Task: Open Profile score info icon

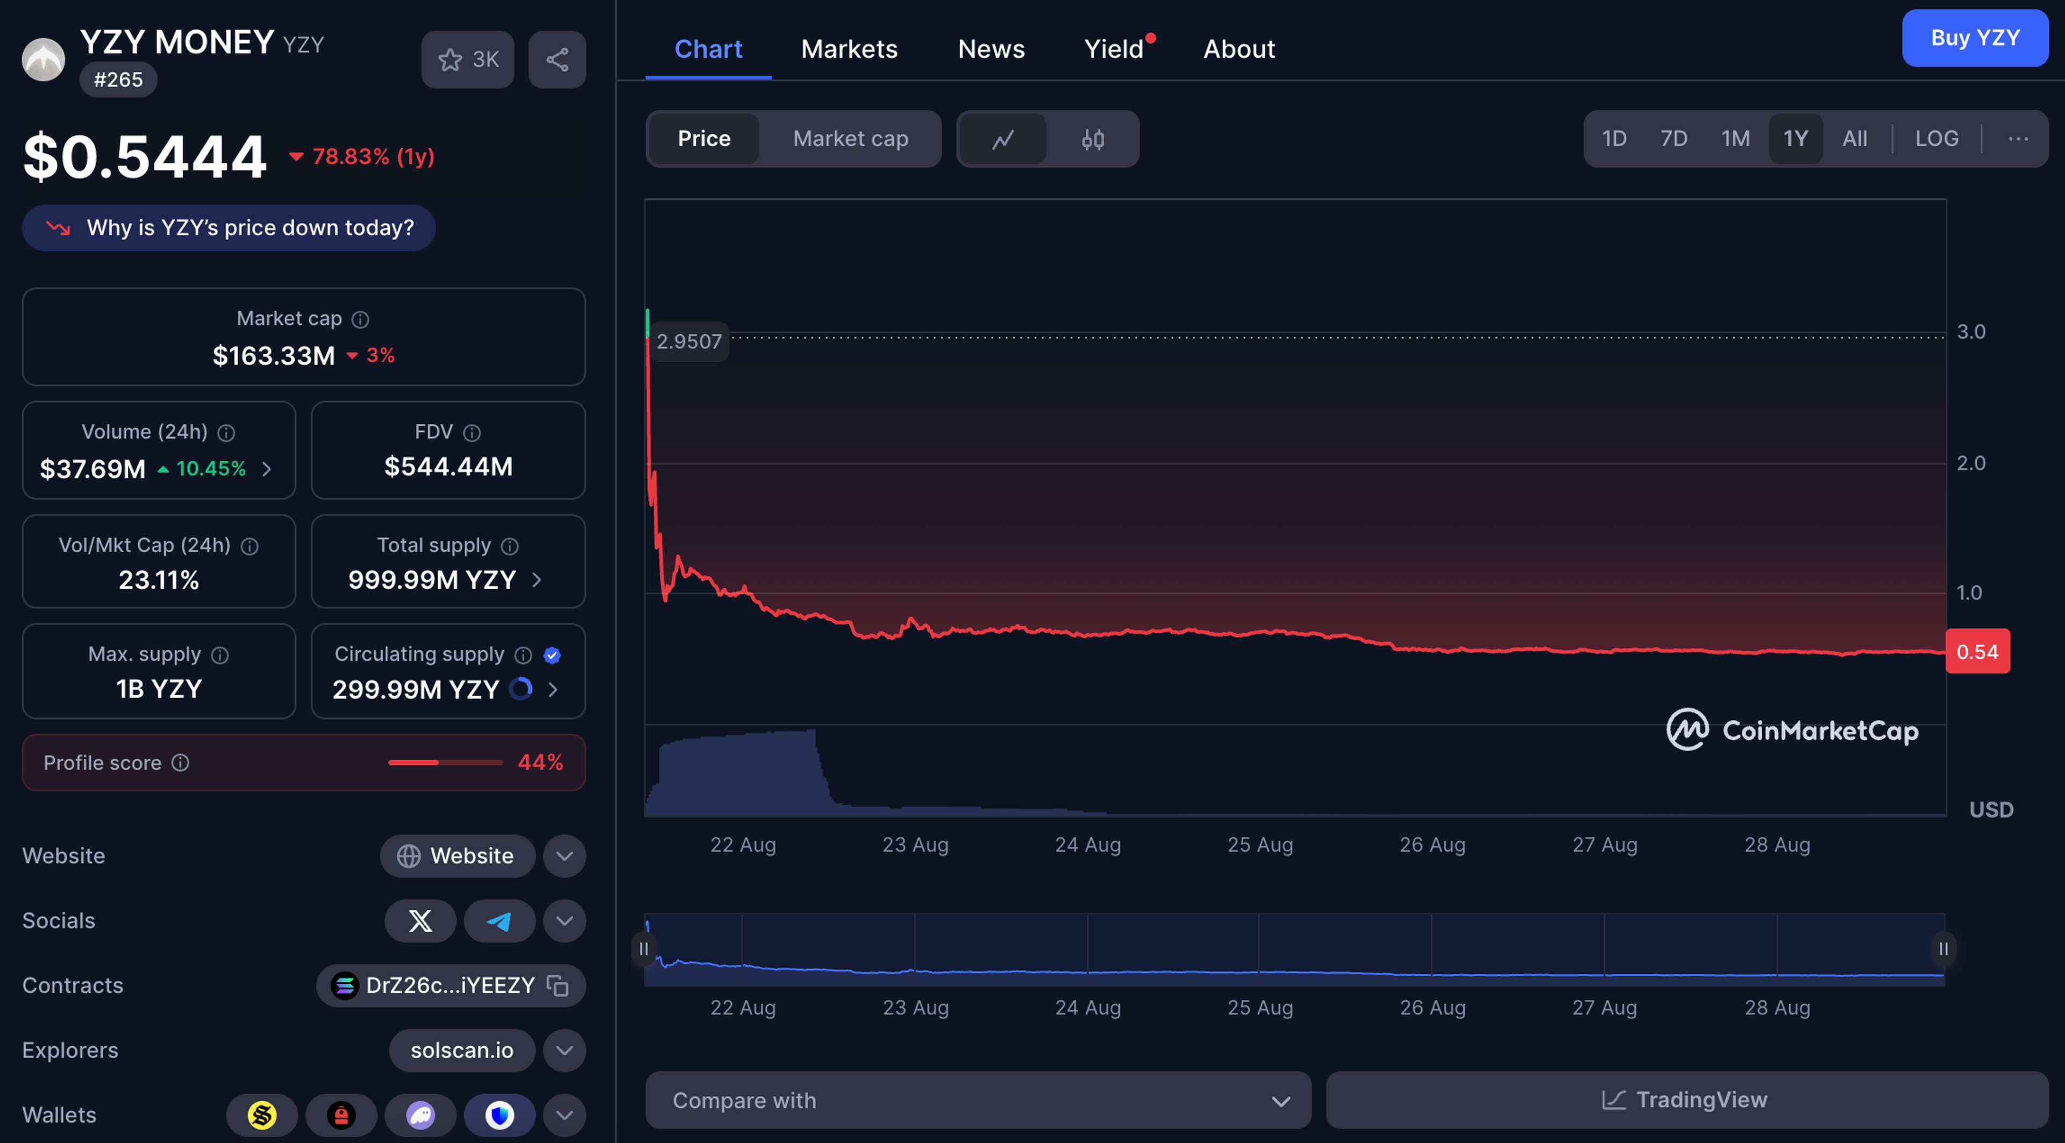Action: click(181, 762)
